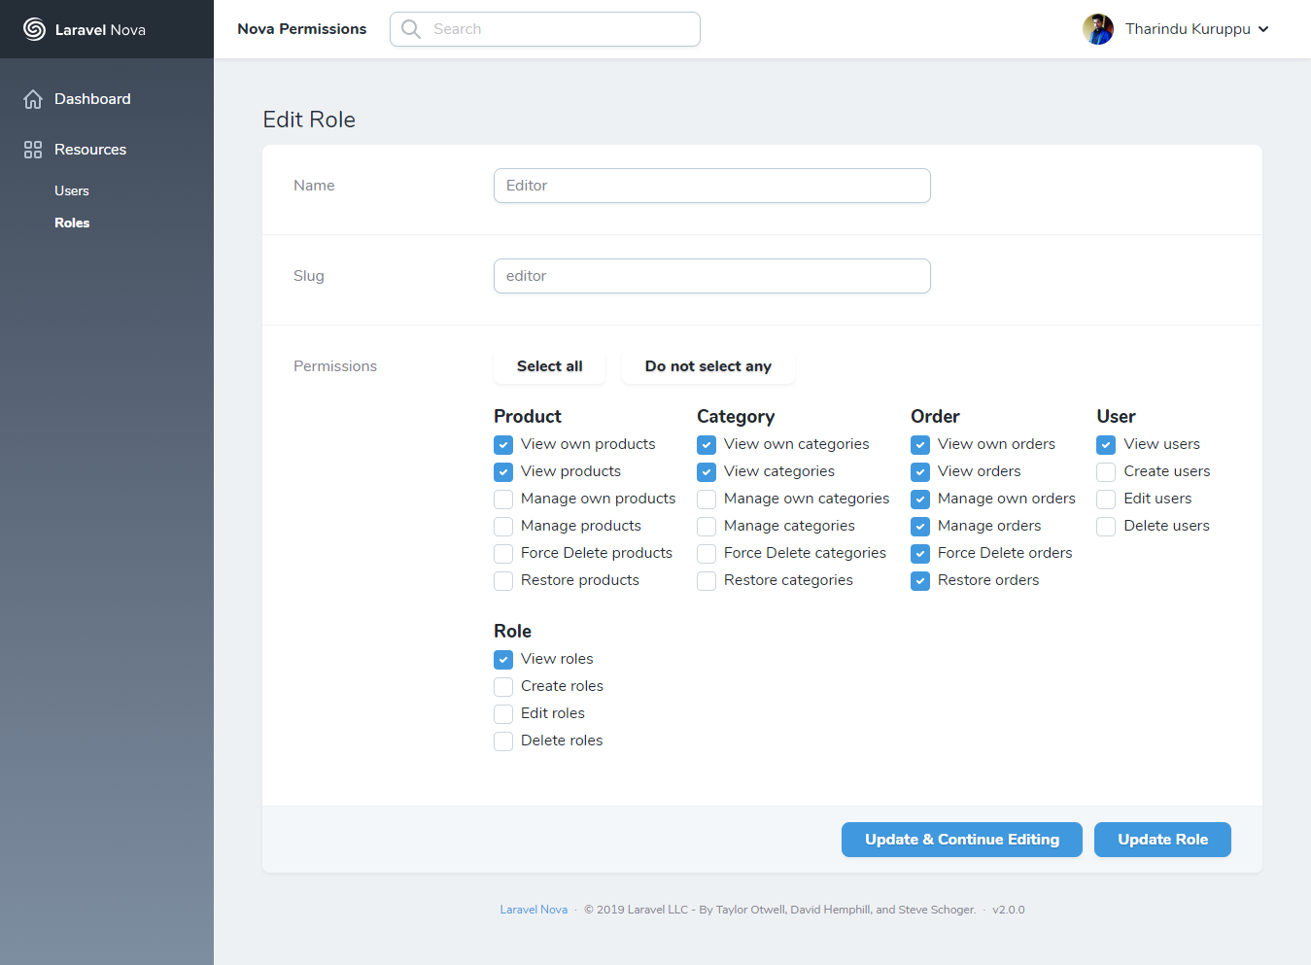
Task: Click the user avatar picture
Action: (1098, 29)
